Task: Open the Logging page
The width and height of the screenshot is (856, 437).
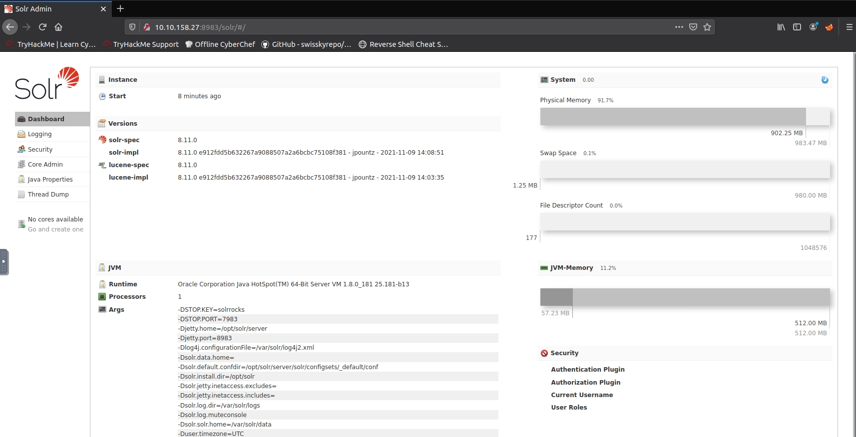Action: point(39,134)
